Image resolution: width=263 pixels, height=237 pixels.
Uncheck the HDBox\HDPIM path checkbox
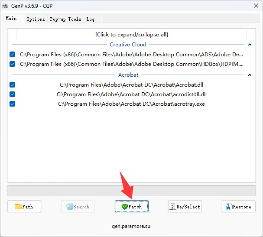coord(13,64)
